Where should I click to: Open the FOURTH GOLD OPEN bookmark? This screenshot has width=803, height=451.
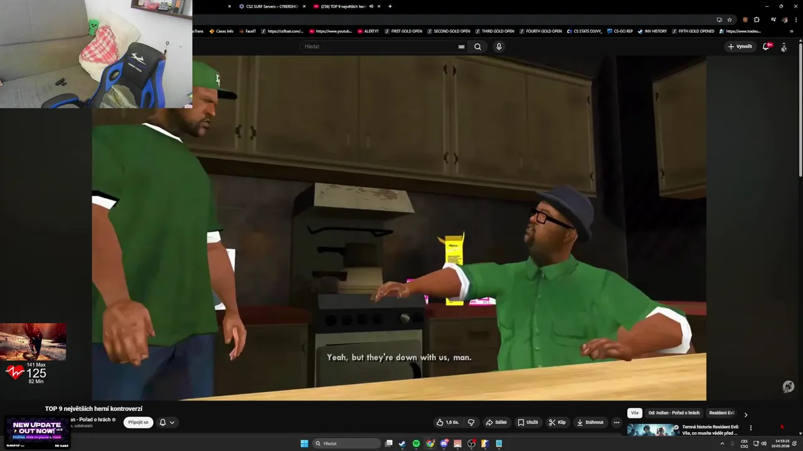click(541, 31)
